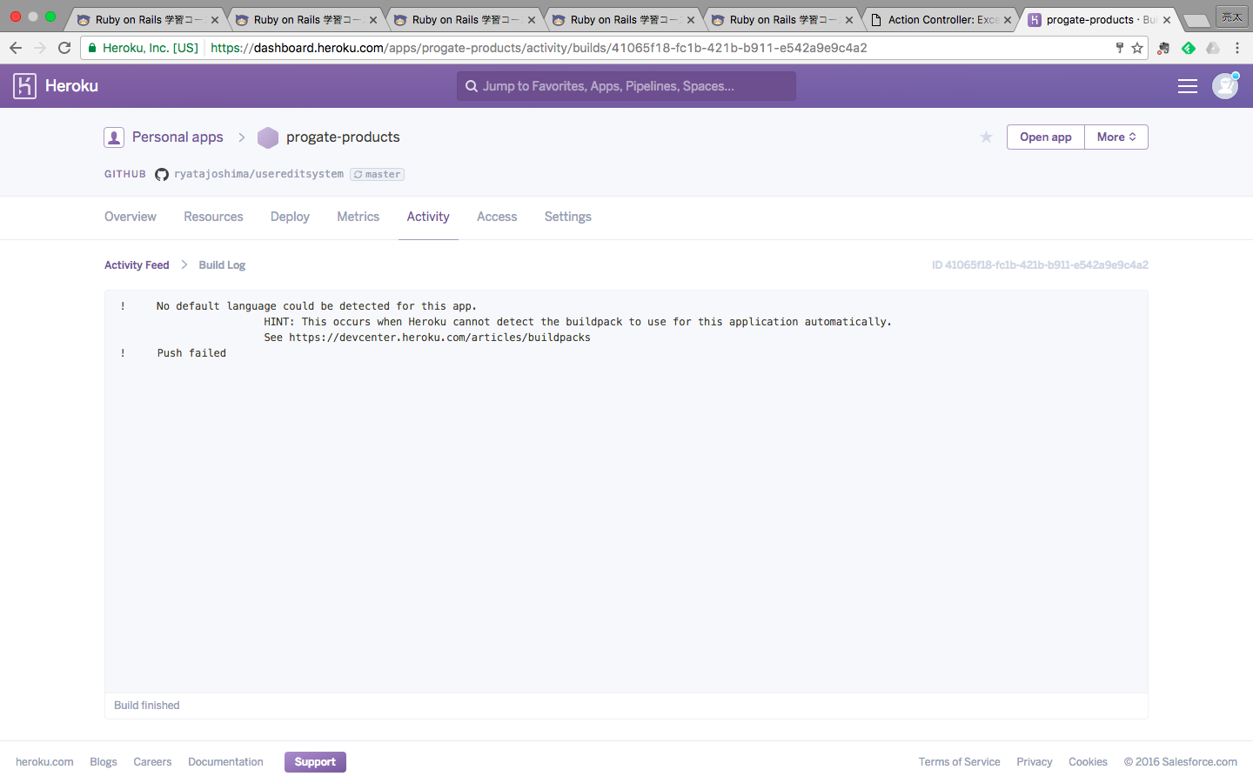Switch to the Deploy tab

point(290,217)
